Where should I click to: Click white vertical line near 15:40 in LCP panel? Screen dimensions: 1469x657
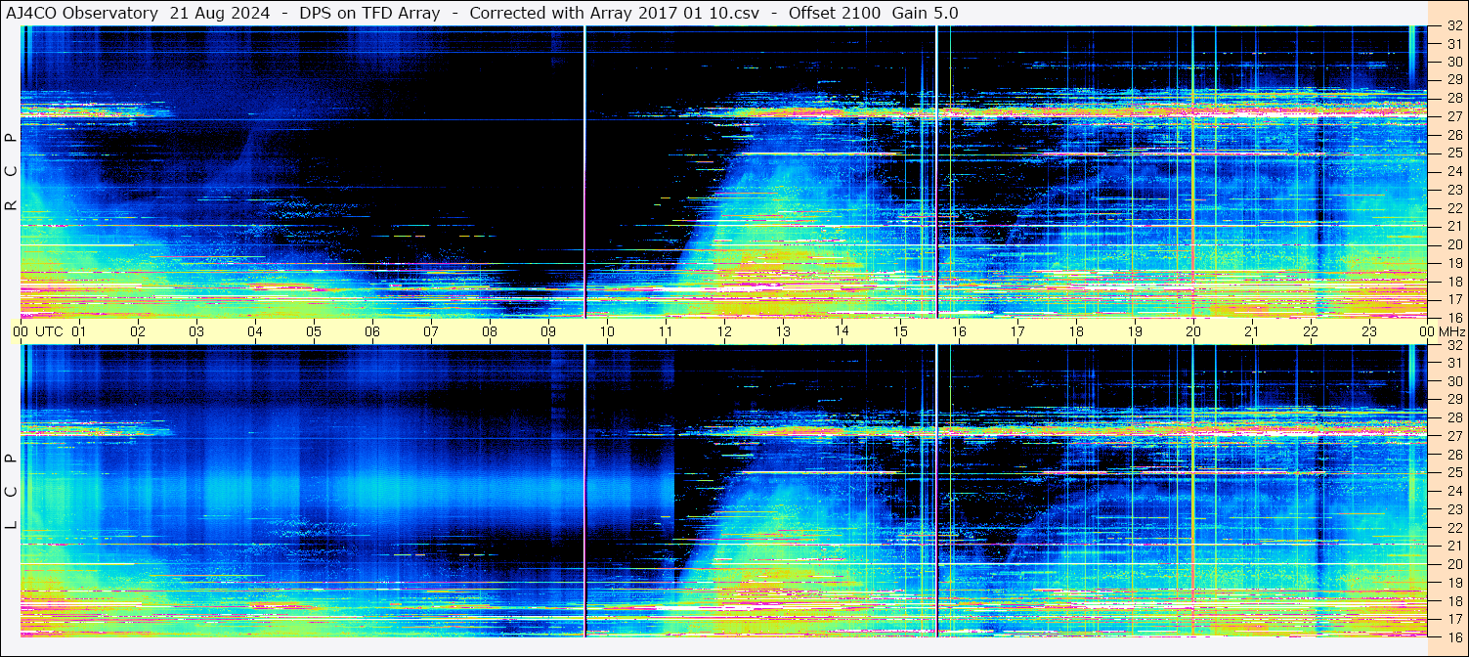[936, 489]
